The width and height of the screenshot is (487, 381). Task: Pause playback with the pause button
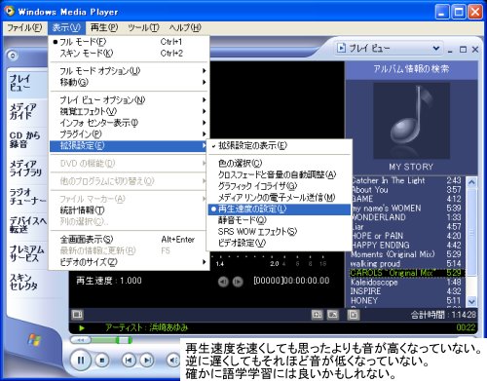click(x=81, y=360)
